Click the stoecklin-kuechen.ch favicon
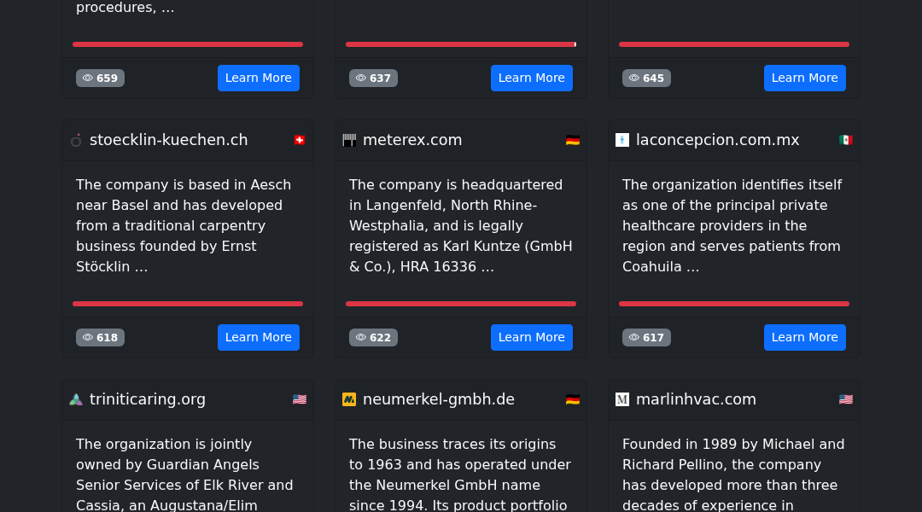The image size is (922, 512). click(76, 140)
